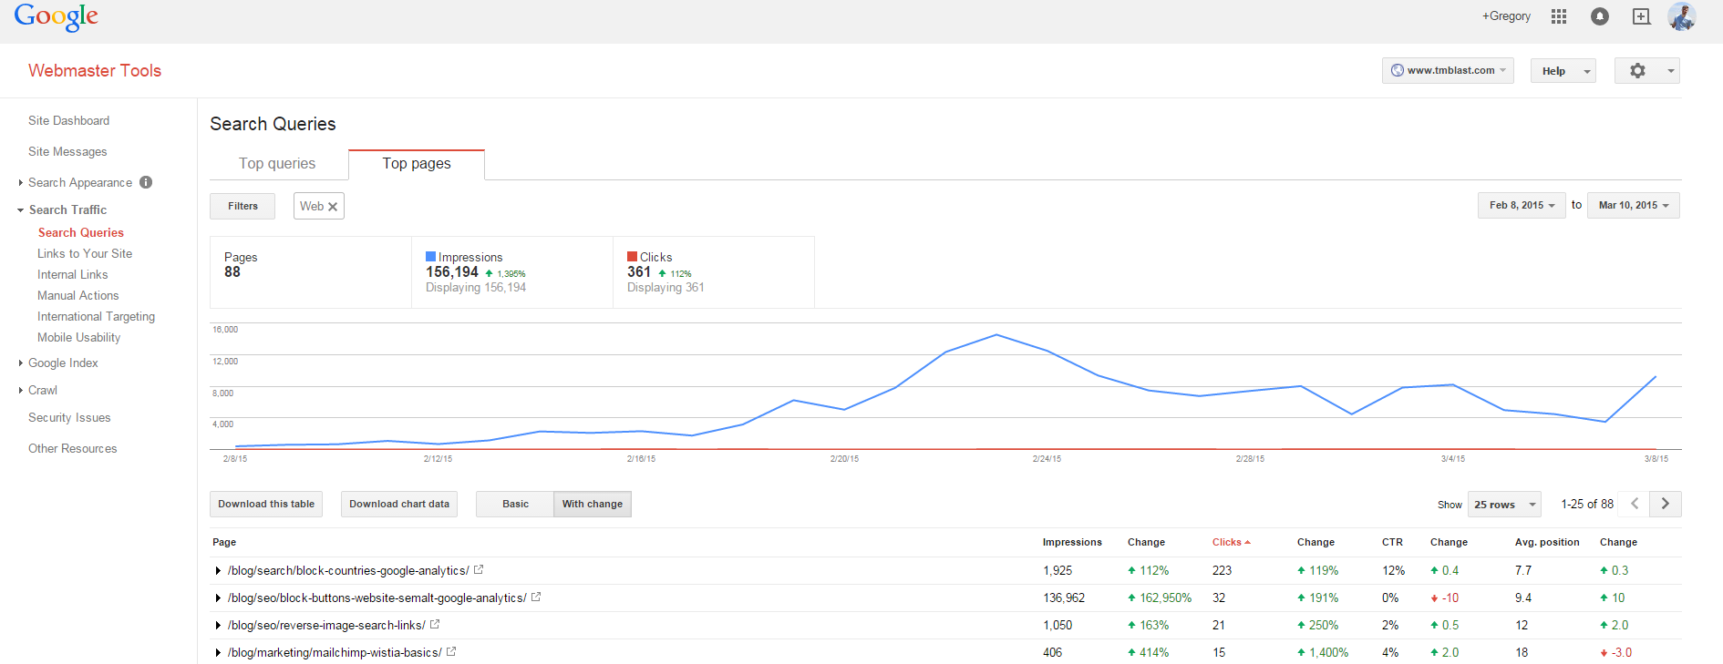Expand Google Index sidebar section
The width and height of the screenshot is (1723, 664).
[21, 363]
